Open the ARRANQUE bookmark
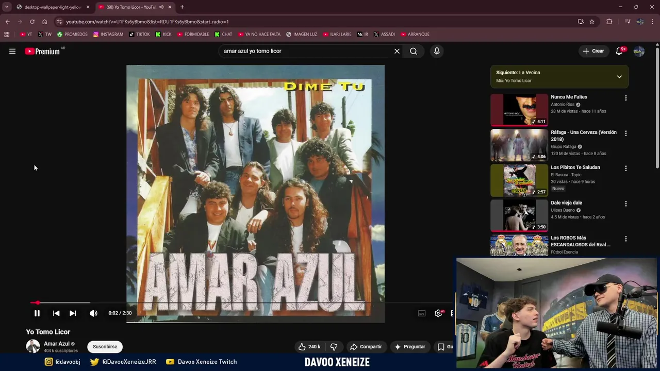Image resolution: width=660 pixels, height=371 pixels. [415, 35]
